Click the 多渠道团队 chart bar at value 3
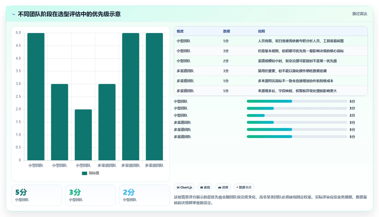Screen dimensions: 379x217 (x=107, y=122)
